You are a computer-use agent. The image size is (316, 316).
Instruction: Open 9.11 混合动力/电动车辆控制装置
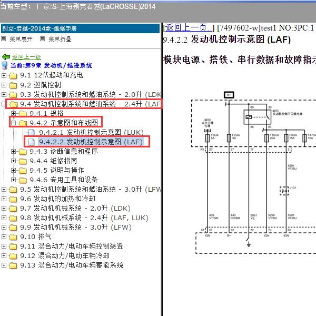[x=72, y=246]
